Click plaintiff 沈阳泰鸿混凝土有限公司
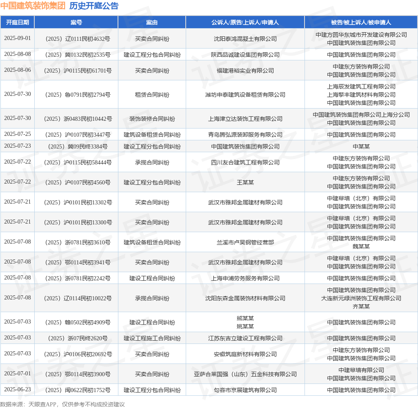Image resolution: width=418 pixels, height=408 pixels. click(x=245, y=39)
